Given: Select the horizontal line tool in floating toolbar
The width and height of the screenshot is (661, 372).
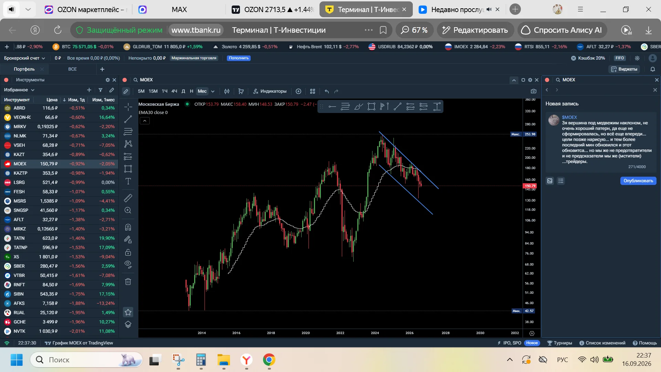Looking at the screenshot, I should [332, 107].
